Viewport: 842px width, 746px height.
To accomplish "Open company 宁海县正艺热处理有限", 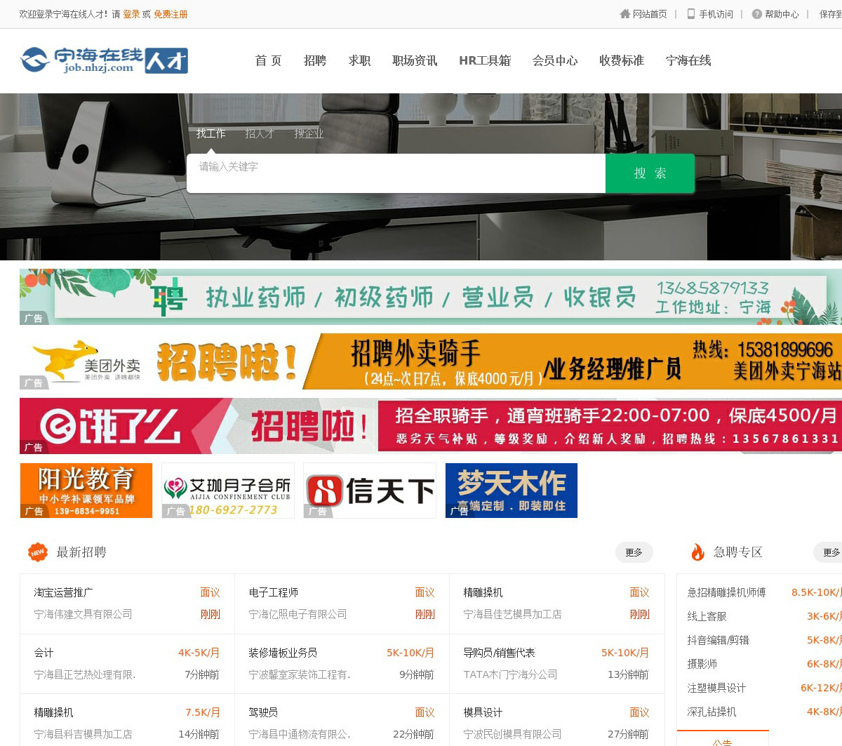I will pos(85,674).
